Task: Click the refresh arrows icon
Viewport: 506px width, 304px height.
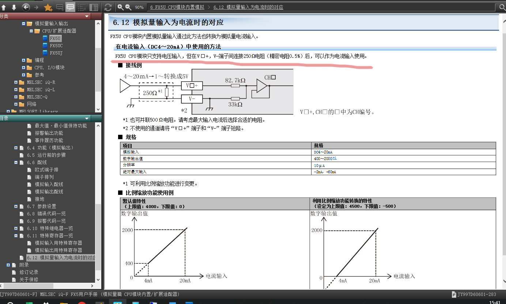Action: click(x=108, y=7)
